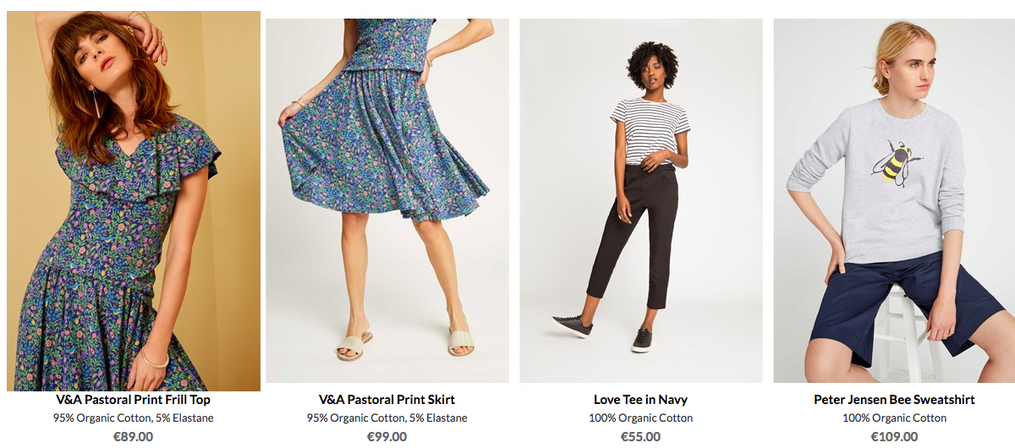The width and height of the screenshot is (1015, 448).
Task: Click the skirt's 95% Organic Cotton, 5% Elastane text
Action: pyautogui.click(x=387, y=418)
